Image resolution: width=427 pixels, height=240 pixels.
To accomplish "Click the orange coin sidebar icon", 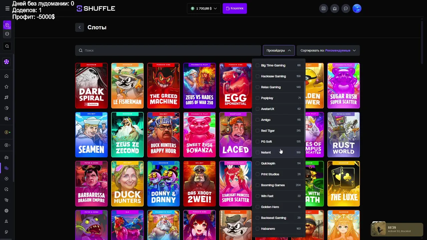I will pyautogui.click(x=6, y=132).
